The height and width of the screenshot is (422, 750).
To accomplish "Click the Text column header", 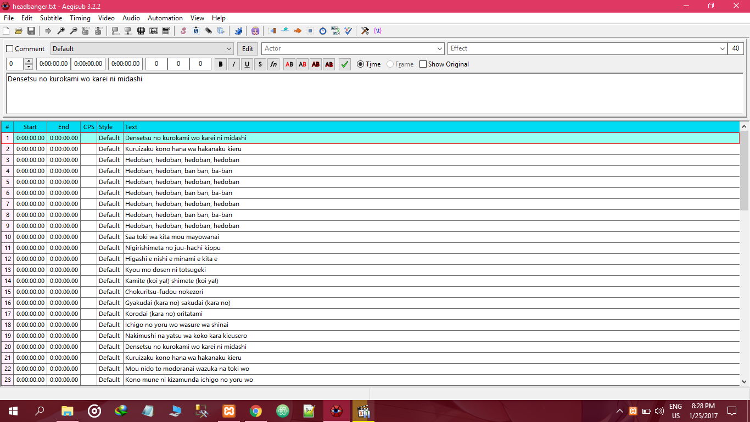I will (x=432, y=127).
